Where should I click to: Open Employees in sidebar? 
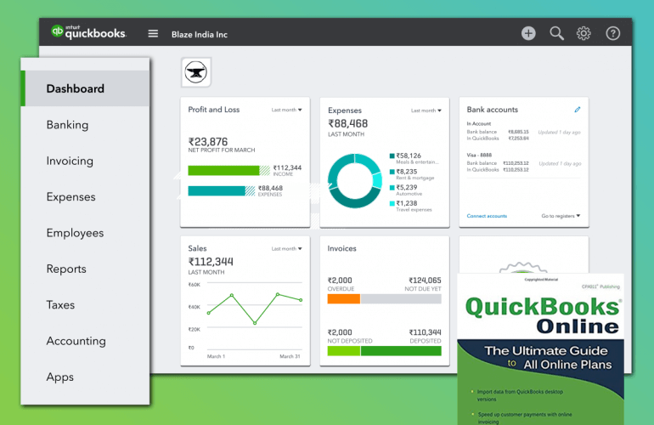click(x=75, y=233)
